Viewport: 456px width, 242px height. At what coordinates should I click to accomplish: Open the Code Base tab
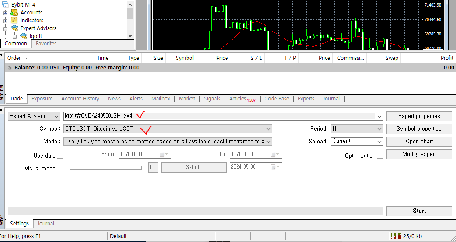point(277,98)
